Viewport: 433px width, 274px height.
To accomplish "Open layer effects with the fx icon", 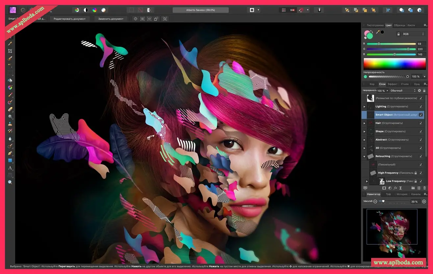I will click(395, 188).
